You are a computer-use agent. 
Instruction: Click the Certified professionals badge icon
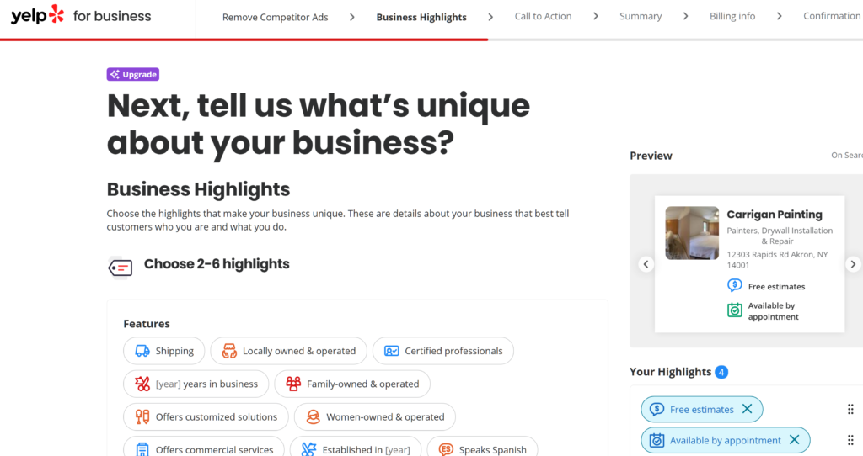point(391,351)
